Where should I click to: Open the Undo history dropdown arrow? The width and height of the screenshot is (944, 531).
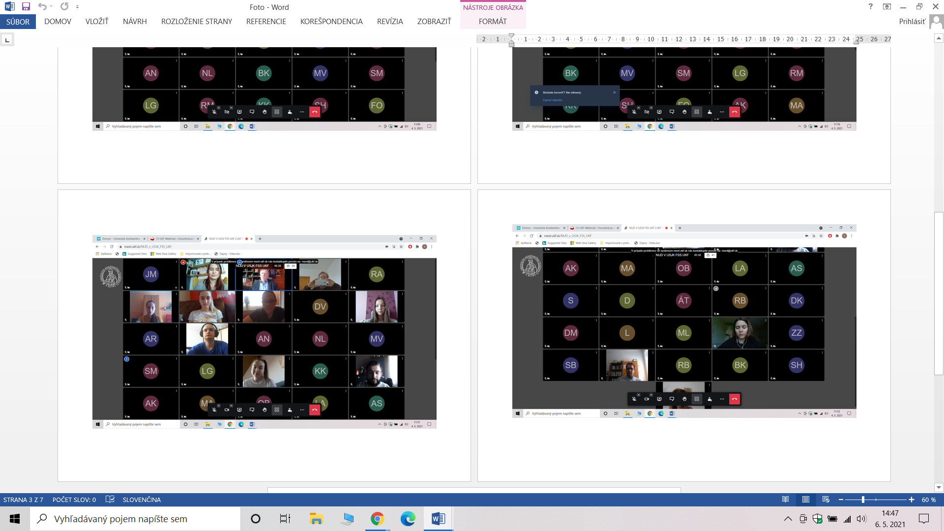coord(51,7)
